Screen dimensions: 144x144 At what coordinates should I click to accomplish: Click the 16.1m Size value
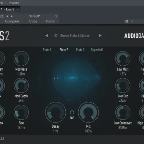(x=21, y=128)
